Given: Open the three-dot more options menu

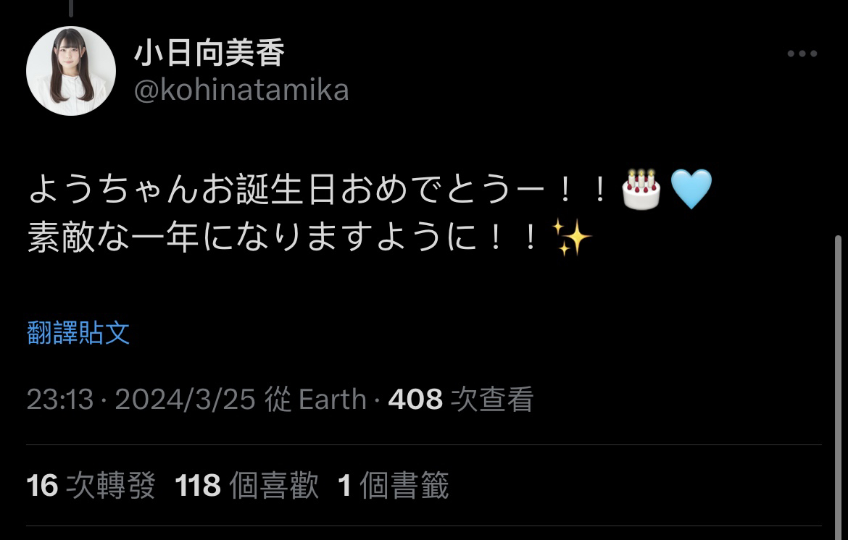Looking at the screenshot, I should click(x=802, y=54).
